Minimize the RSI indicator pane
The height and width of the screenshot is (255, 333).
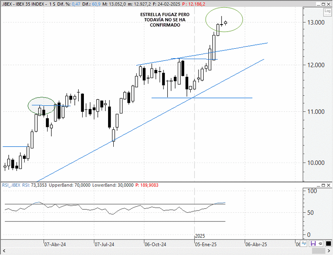(318, 185)
